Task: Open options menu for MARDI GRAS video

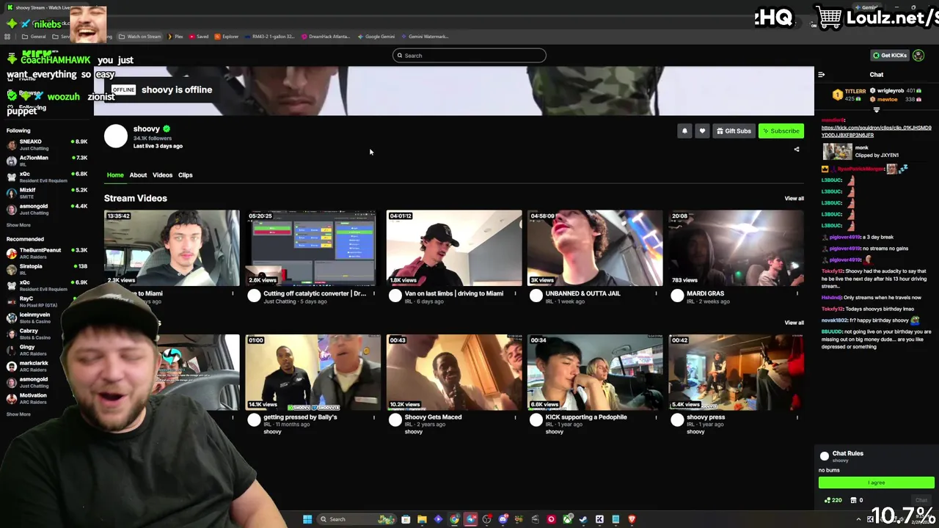Action: (797, 294)
